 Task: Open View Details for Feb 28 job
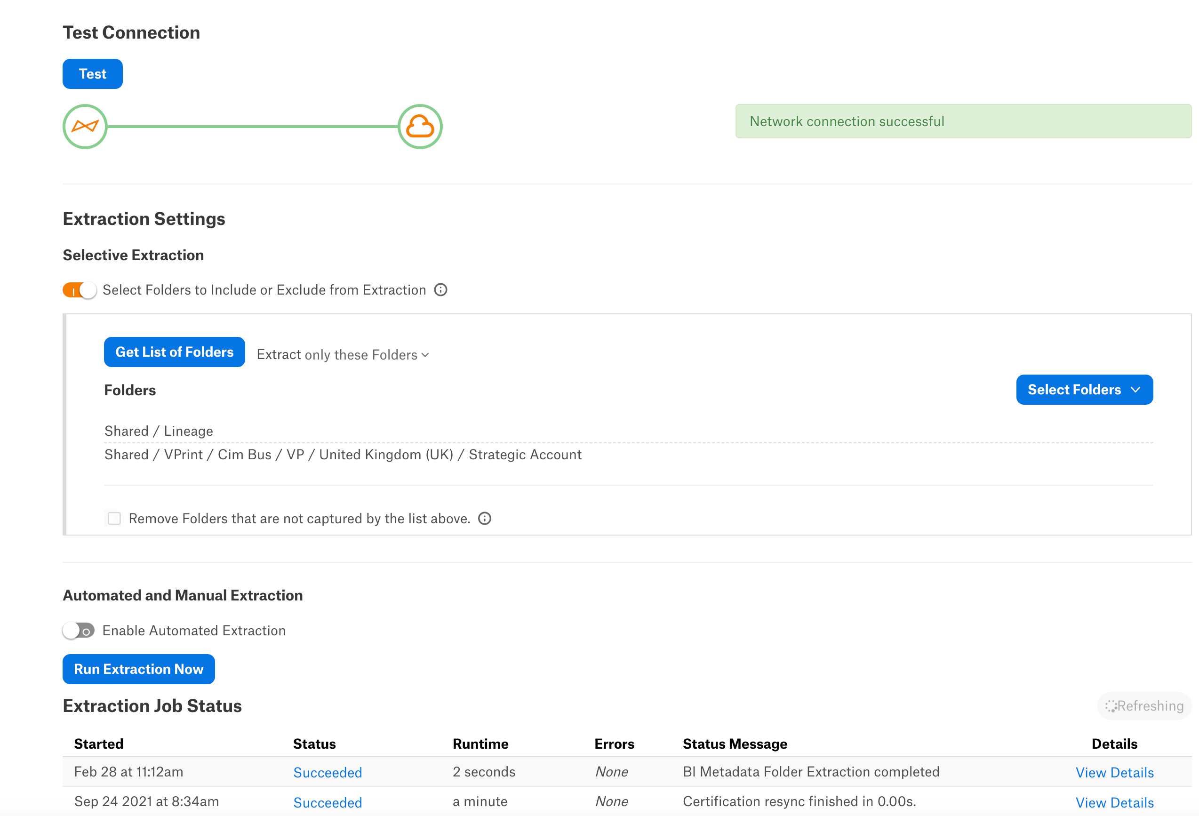[1114, 772]
